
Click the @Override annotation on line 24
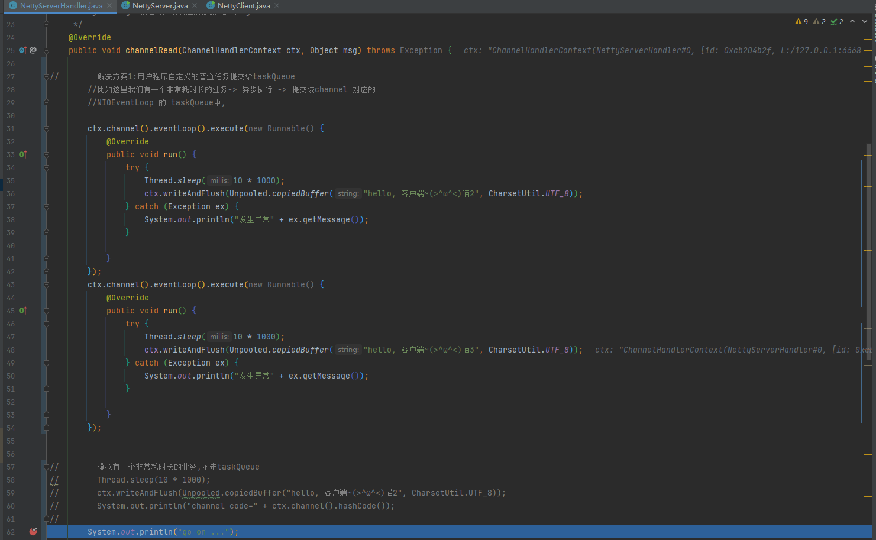tap(90, 37)
